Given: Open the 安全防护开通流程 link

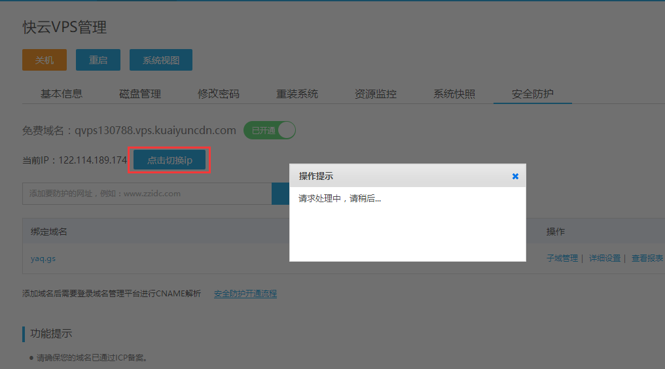Looking at the screenshot, I should tap(245, 294).
